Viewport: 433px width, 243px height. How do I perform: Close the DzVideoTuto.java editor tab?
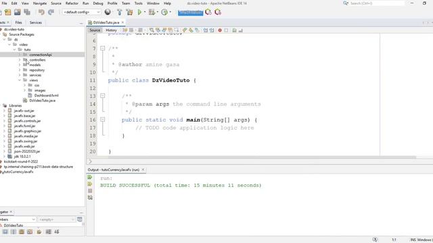(x=122, y=22)
